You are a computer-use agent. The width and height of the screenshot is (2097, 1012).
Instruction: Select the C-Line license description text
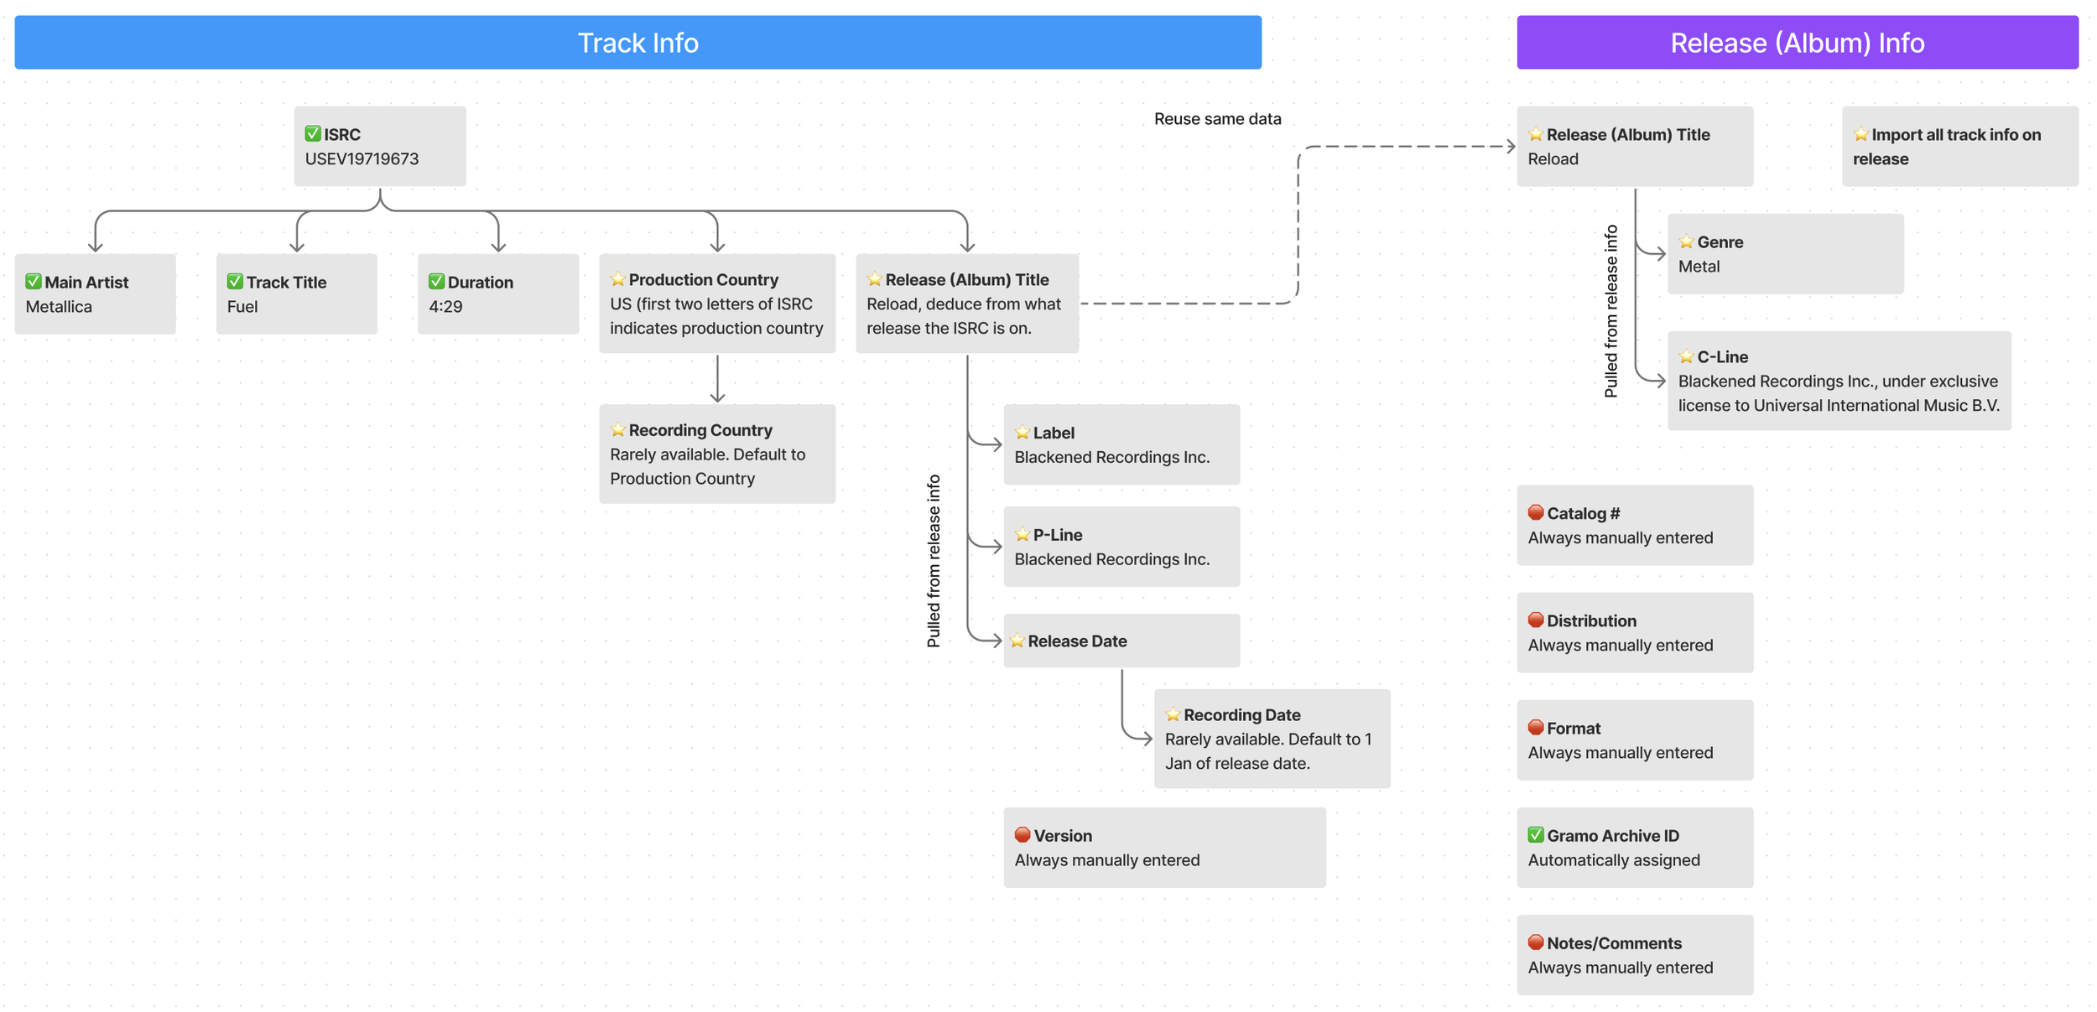[x=1839, y=393]
